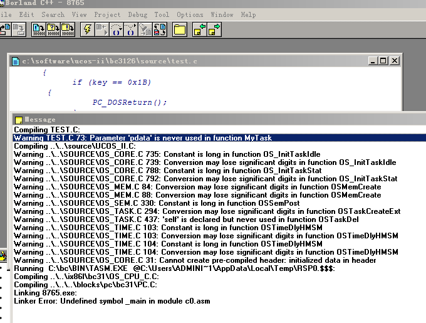Viewport: 426px width, 323px height.
Task: Select OS_CORE.C 739 conversion warning
Action: coord(219,162)
